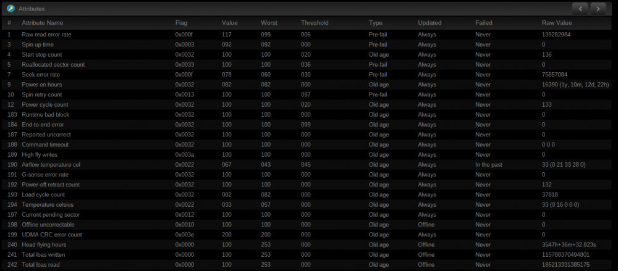Click raw value 115788370494801
Viewport: 618px width, 271px height.
click(565, 255)
